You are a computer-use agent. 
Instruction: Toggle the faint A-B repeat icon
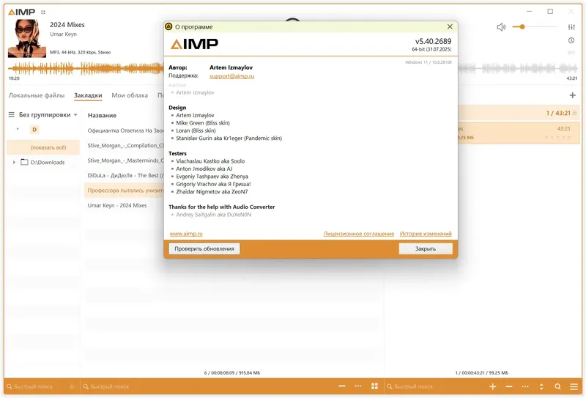[571, 53]
